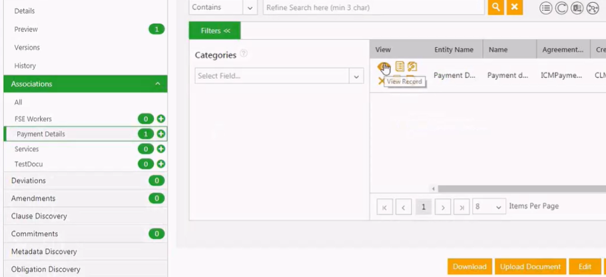Screen dimensions: 606x277
Task: Open the Versions sidebar item
Action: 27,47
